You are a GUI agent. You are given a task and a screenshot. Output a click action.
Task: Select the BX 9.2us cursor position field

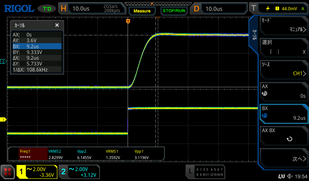[284, 113]
